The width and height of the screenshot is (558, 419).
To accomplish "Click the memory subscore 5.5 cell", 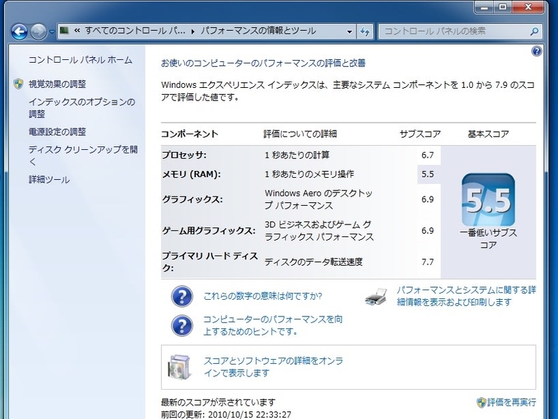I will [429, 174].
